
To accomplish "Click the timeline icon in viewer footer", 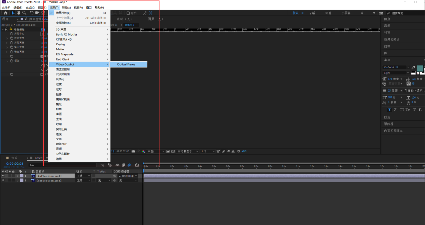I will tap(228, 151).
